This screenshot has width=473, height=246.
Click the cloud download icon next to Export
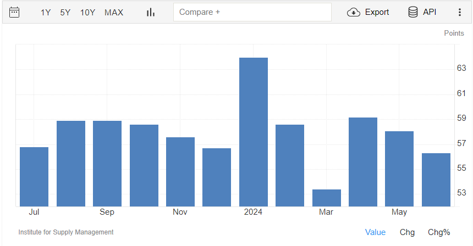point(354,12)
